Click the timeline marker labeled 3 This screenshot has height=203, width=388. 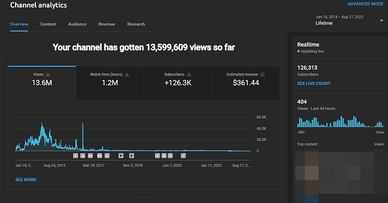[x=107, y=156]
